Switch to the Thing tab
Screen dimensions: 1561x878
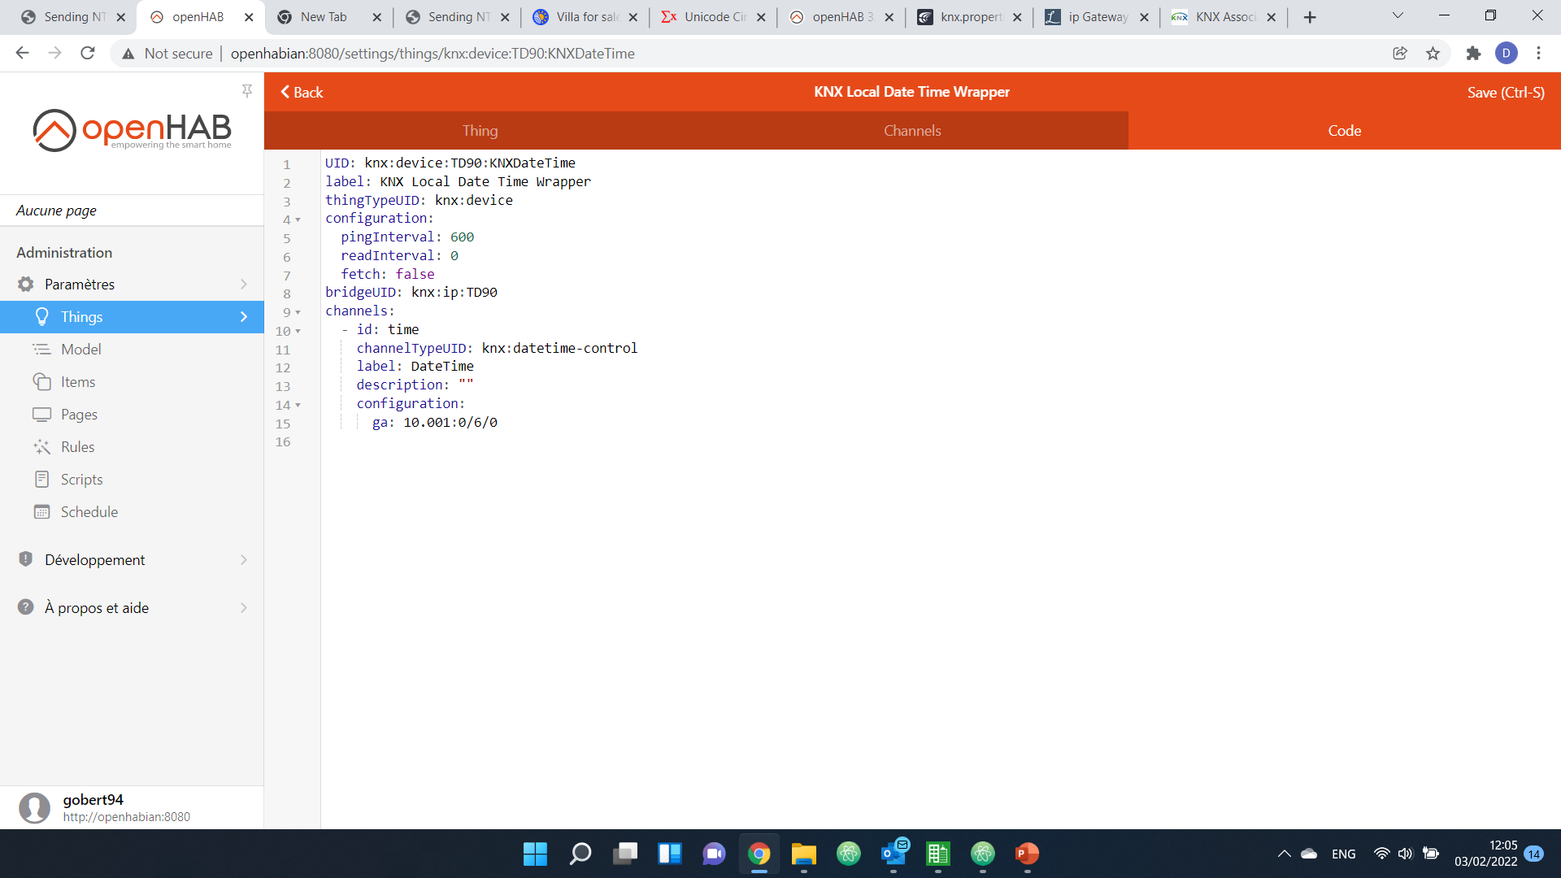point(480,130)
